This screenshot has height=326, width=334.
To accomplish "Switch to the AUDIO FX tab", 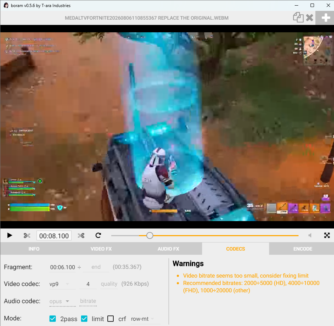I will pos(168,249).
